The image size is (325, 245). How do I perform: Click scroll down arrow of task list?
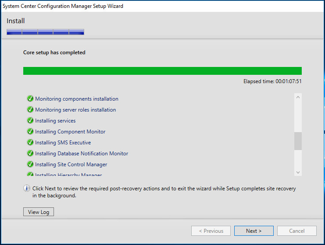point(298,172)
